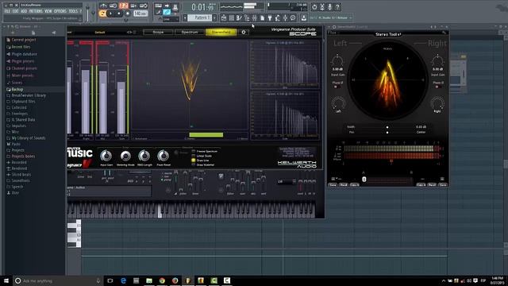Click the tempo tapper icon
The width and height of the screenshot is (508, 286).
pos(278,17)
